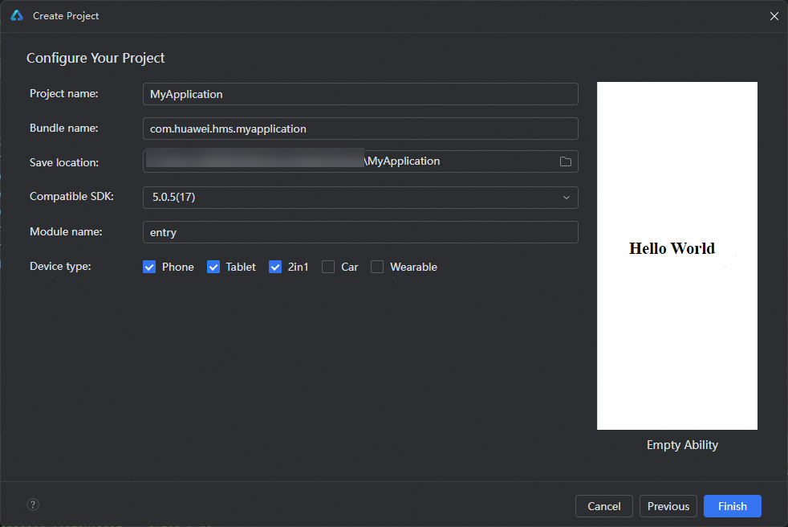Click the Module name entry field
The width and height of the screenshot is (788, 527).
click(x=360, y=232)
